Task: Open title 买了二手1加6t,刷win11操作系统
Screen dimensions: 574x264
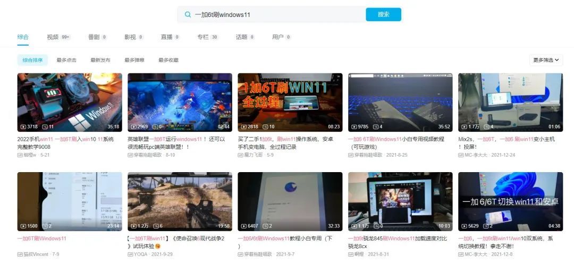Action: pos(285,143)
